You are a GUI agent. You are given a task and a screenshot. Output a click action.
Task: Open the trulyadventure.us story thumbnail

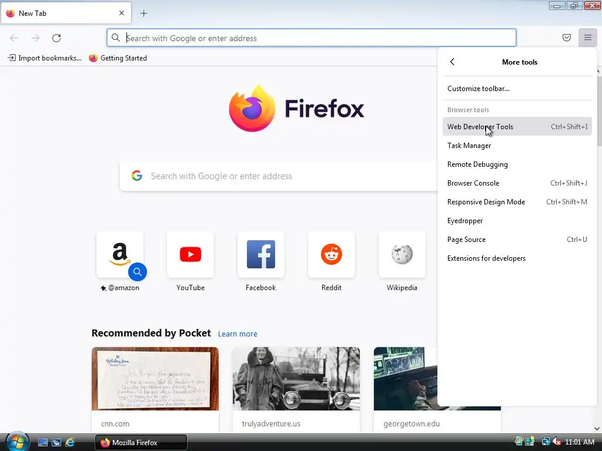tap(296, 379)
